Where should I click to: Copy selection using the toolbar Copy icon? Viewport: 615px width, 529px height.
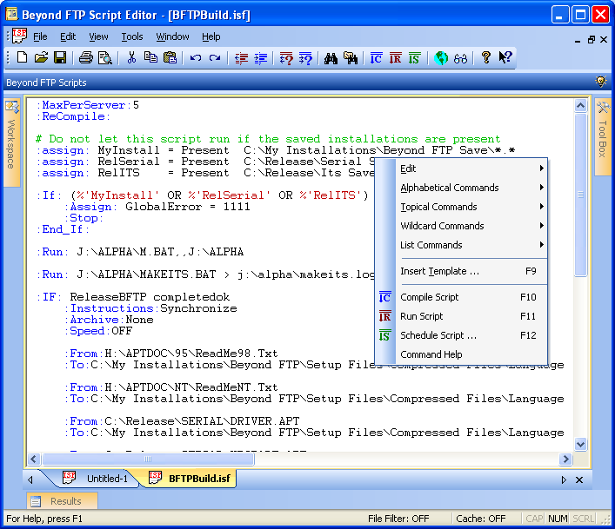(150, 57)
